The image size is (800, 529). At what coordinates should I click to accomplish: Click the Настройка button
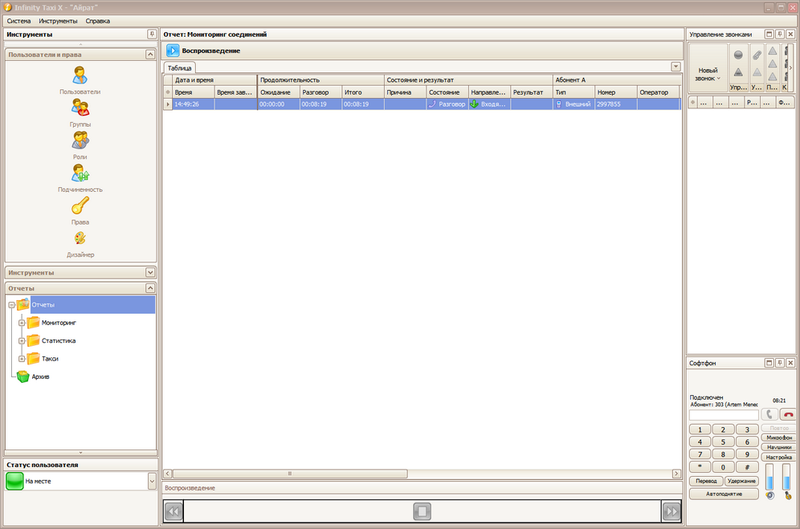click(x=778, y=457)
